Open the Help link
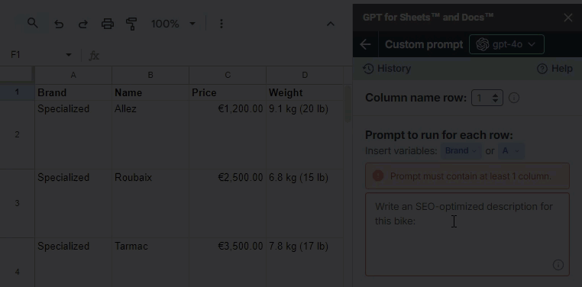 pyautogui.click(x=555, y=69)
